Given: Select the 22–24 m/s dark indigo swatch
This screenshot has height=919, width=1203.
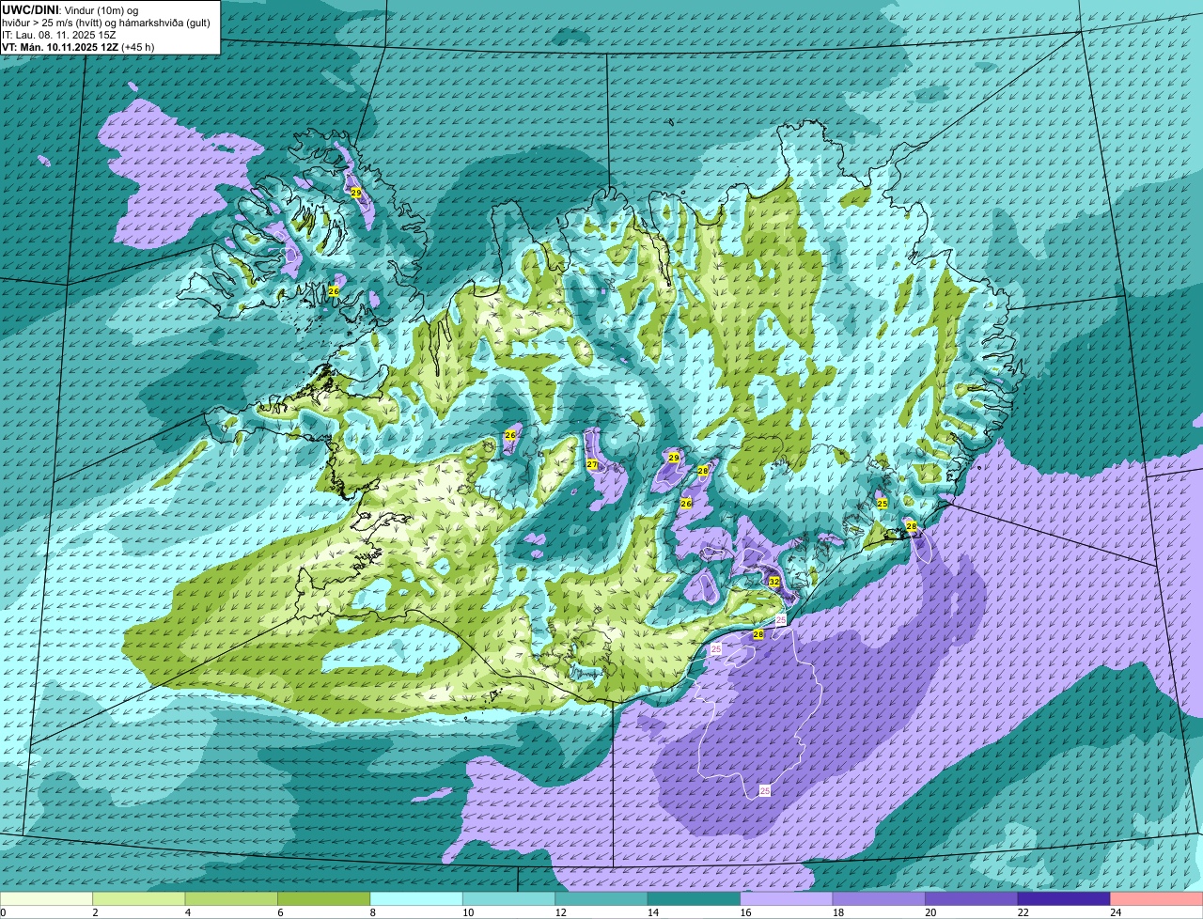Looking at the screenshot, I should (1064, 898).
